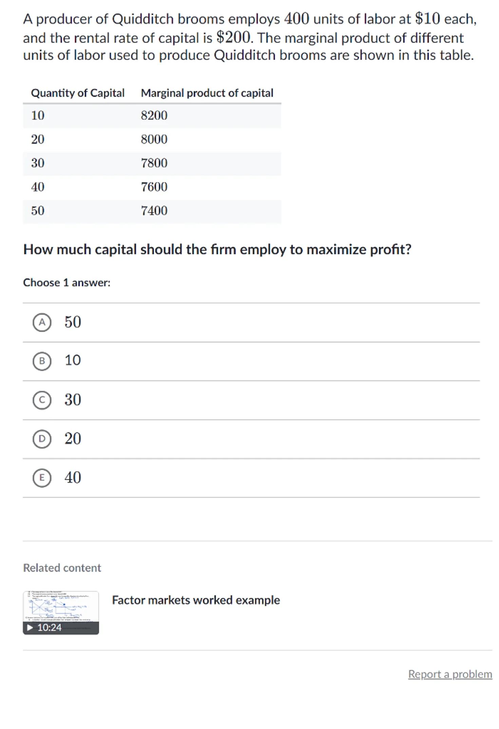Click the bold profit-maximizing question text
The width and height of the screenshot is (499, 729).
coord(217,250)
